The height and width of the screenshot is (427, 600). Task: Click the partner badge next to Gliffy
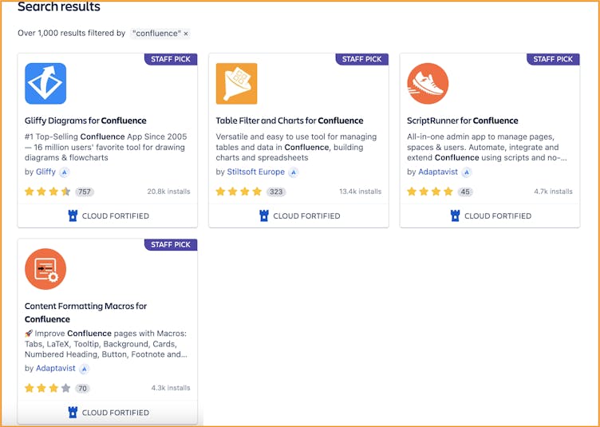point(65,172)
